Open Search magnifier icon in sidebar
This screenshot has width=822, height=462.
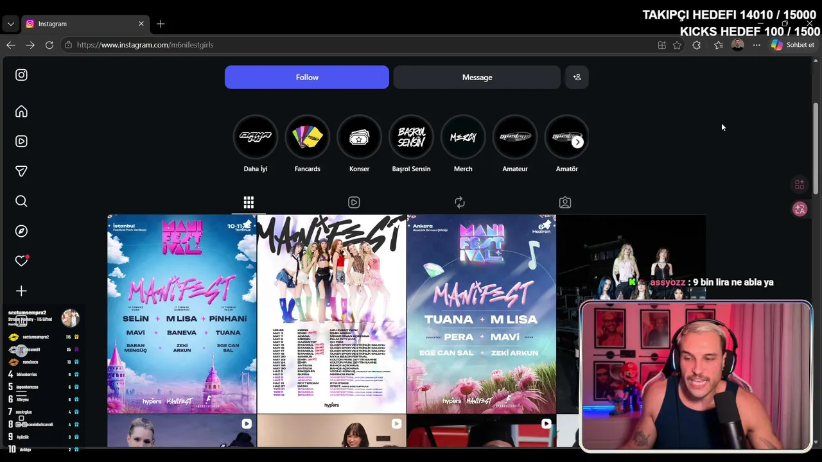click(21, 201)
